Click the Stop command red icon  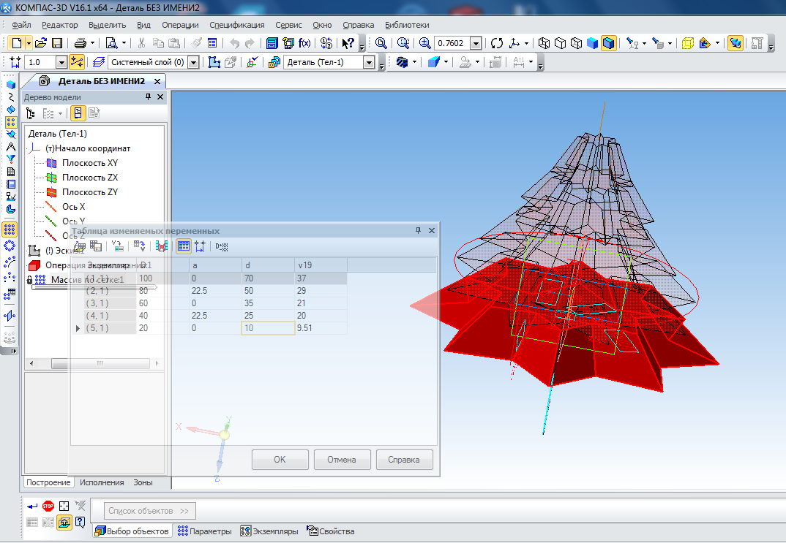pos(48,506)
